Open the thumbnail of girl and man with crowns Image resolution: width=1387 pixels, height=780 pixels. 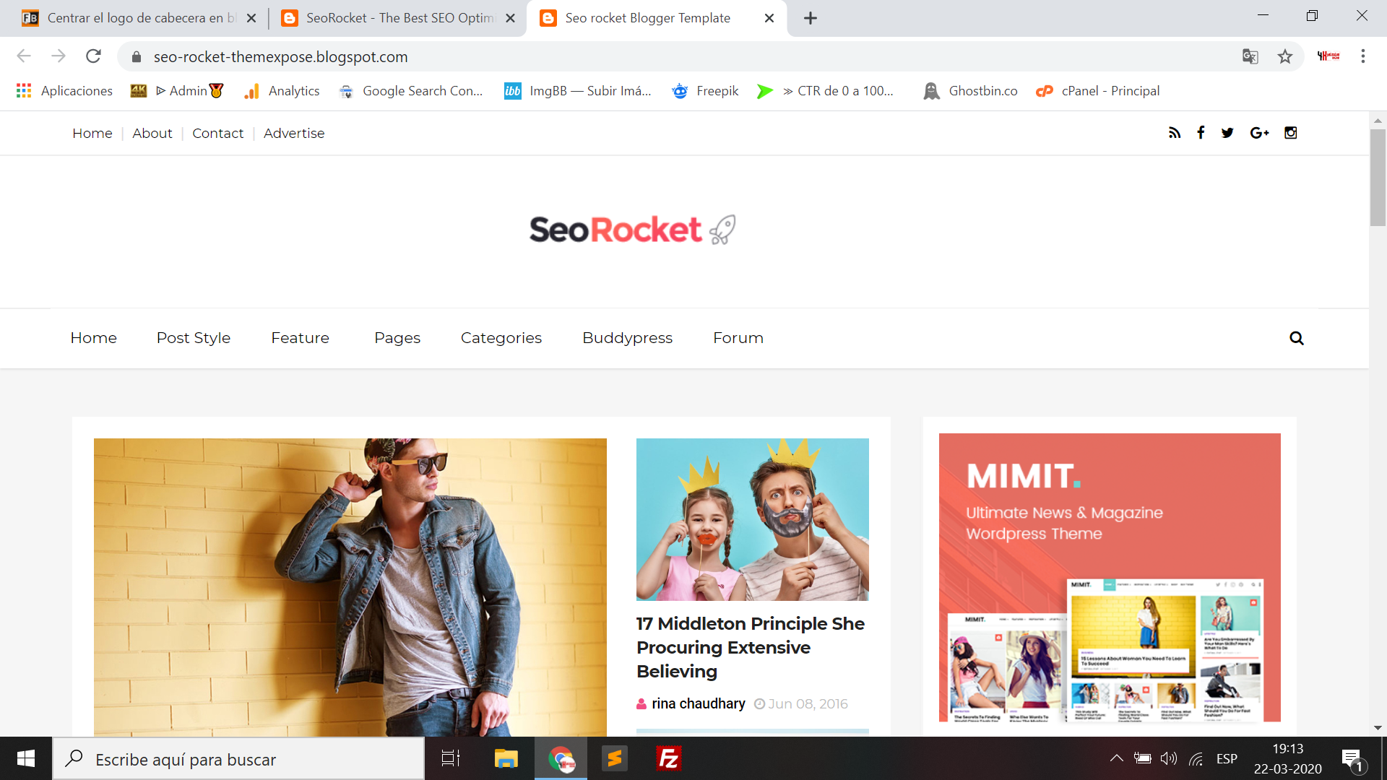(753, 519)
